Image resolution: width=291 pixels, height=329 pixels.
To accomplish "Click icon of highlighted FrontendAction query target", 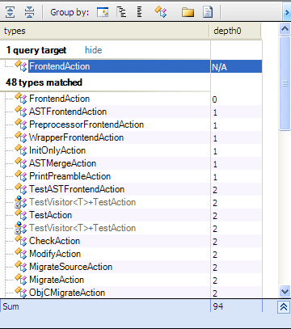I will click(x=21, y=66).
